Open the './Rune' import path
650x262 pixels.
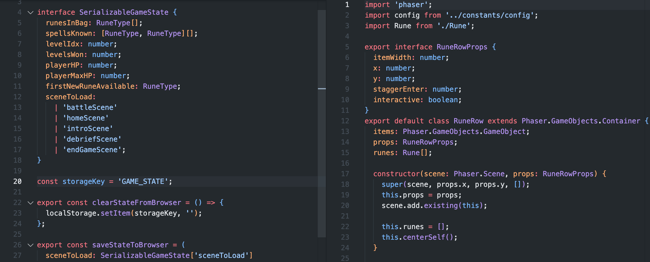point(454,26)
